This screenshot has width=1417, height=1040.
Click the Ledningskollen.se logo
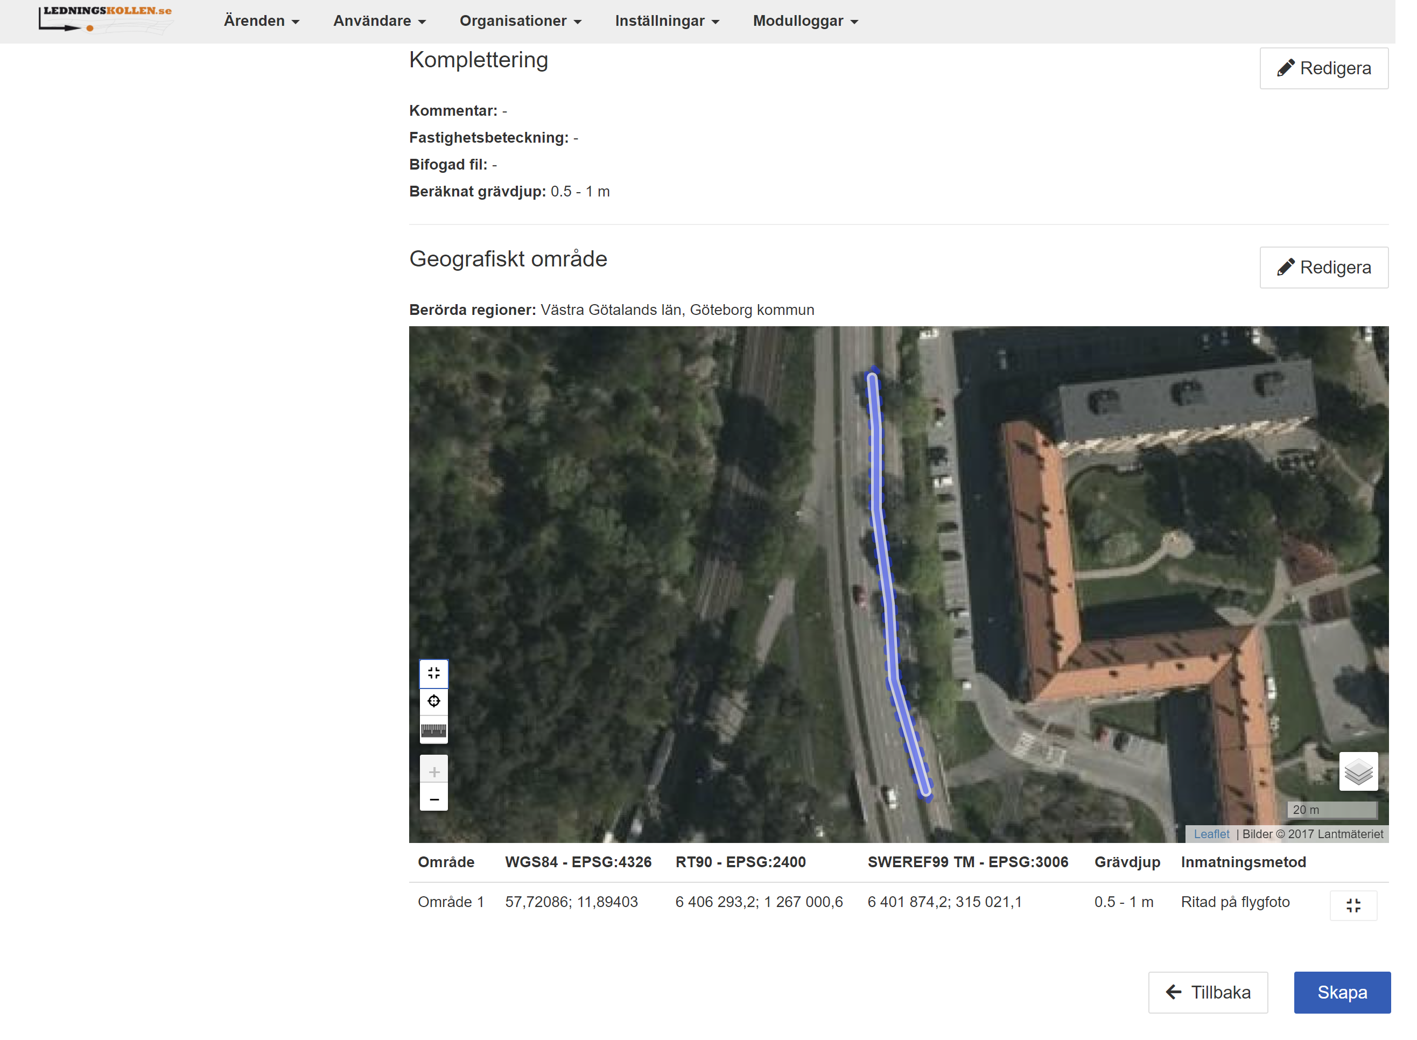coord(106,19)
